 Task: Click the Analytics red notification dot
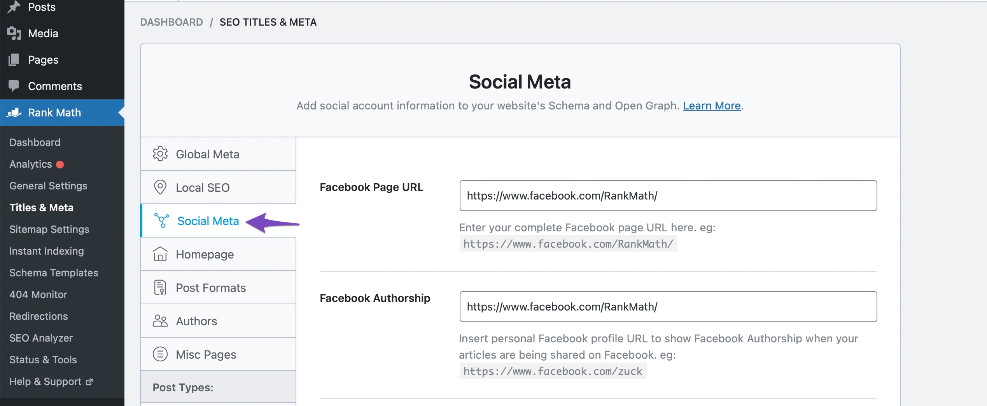tap(60, 165)
